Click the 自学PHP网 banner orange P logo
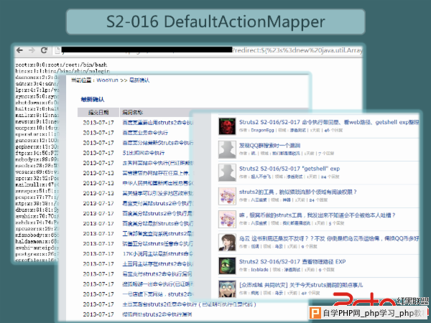Screen dimensions: 431x323 pos(315,313)
